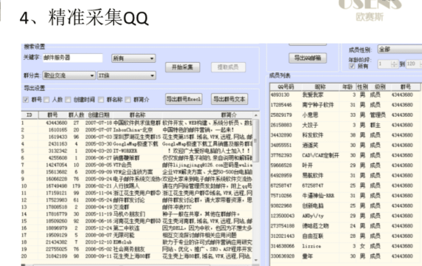Screen dimensions: 422x266
Task: Select member row 93822968 创新电脑
Action: [346, 205]
